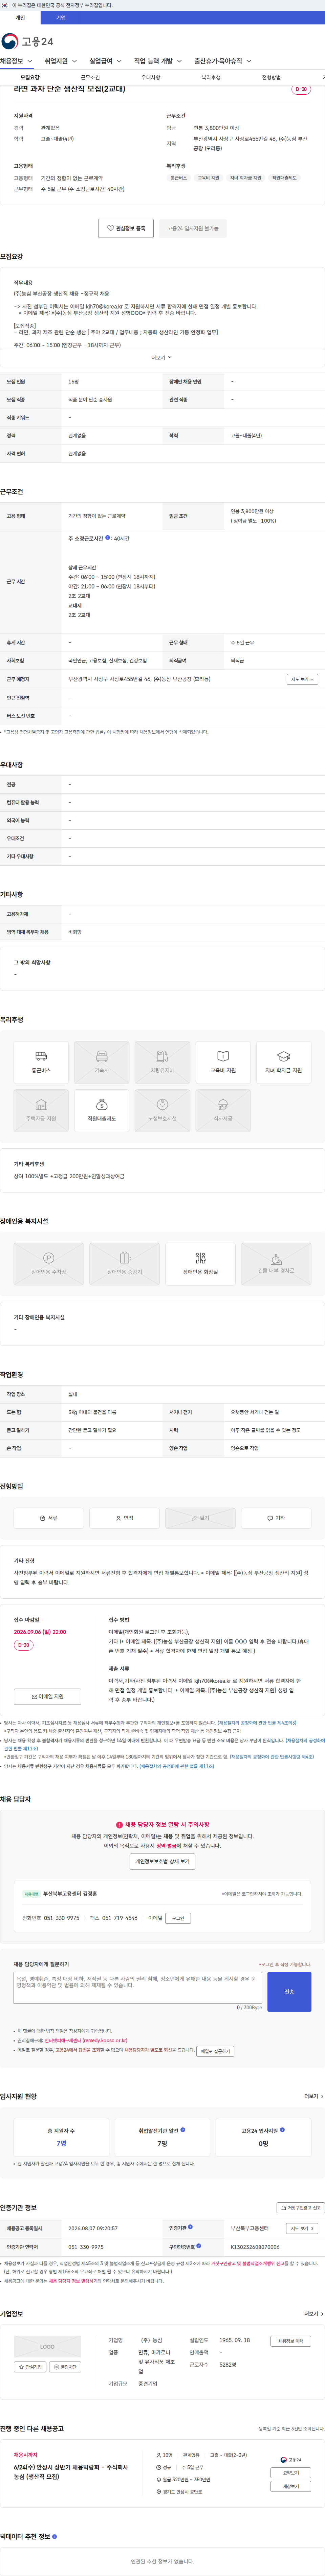Image resolution: width=325 pixels, height=2576 pixels.
Task: Jump to the 우대사항 section tab
Action: click(151, 77)
